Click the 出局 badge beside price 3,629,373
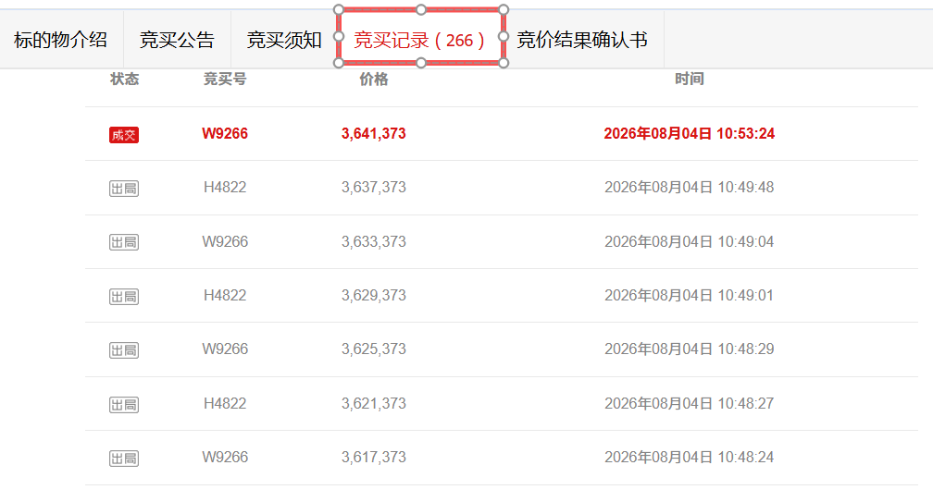The height and width of the screenshot is (502, 933). point(124,297)
